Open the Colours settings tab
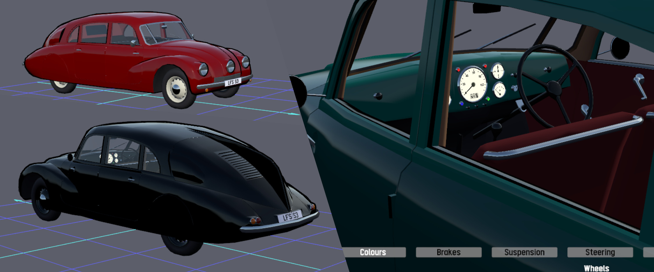The width and height of the screenshot is (654, 272). click(x=374, y=252)
